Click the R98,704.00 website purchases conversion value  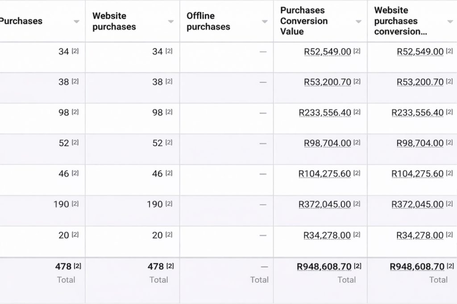coord(420,143)
